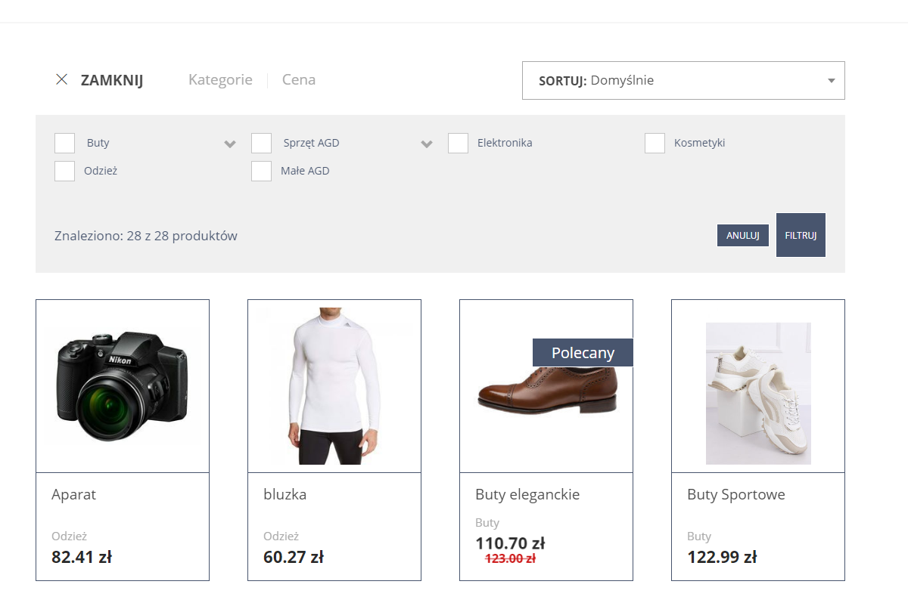
Task: Enable the Elektronika category checkbox
Action: 458,143
